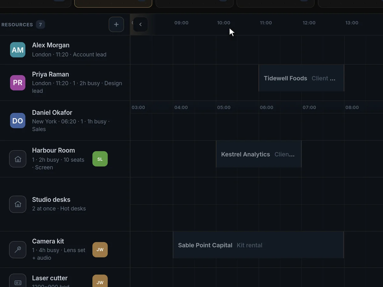Image resolution: width=383 pixels, height=287 pixels.
Task: Select the Alex Morgan resource name
Action: coord(51,45)
